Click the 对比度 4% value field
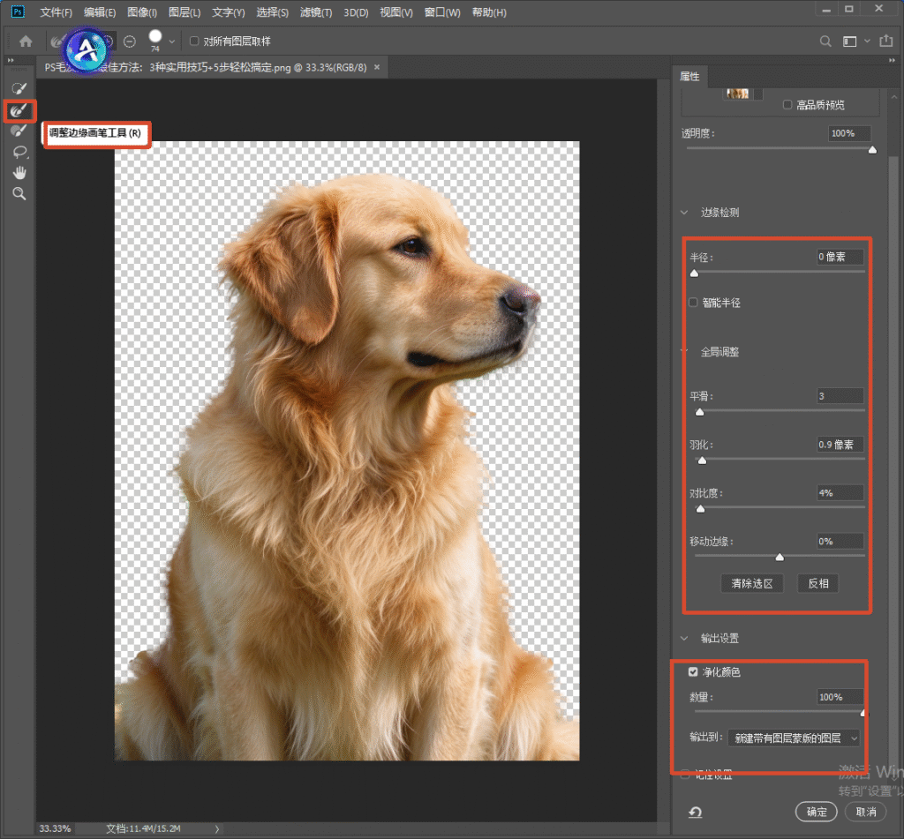904x839 pixels. point(840,492)
